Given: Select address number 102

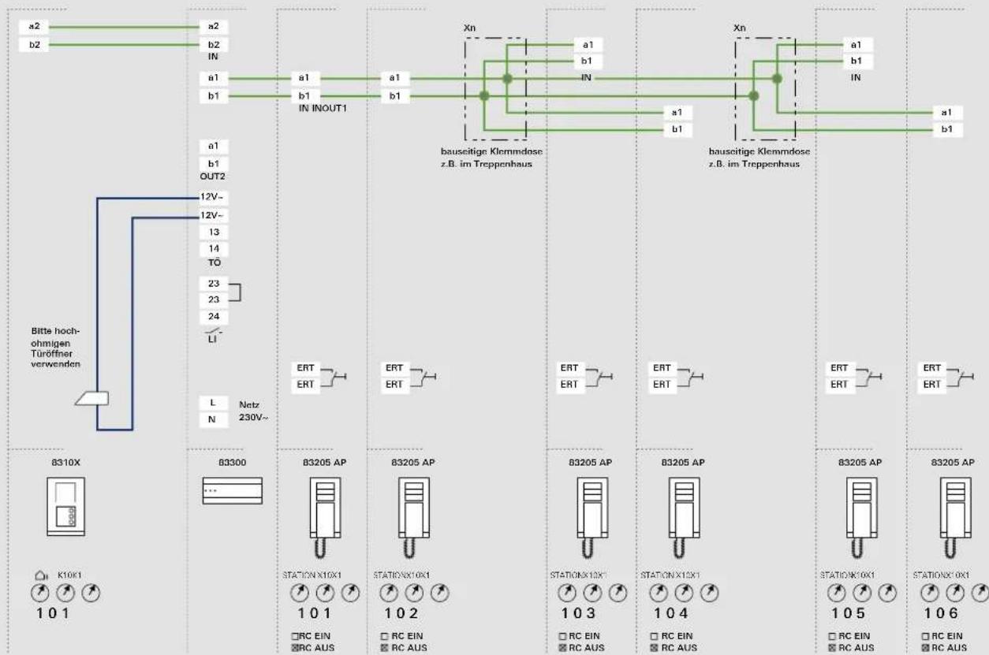Looking at the screenshot, I should coord(401,612).
